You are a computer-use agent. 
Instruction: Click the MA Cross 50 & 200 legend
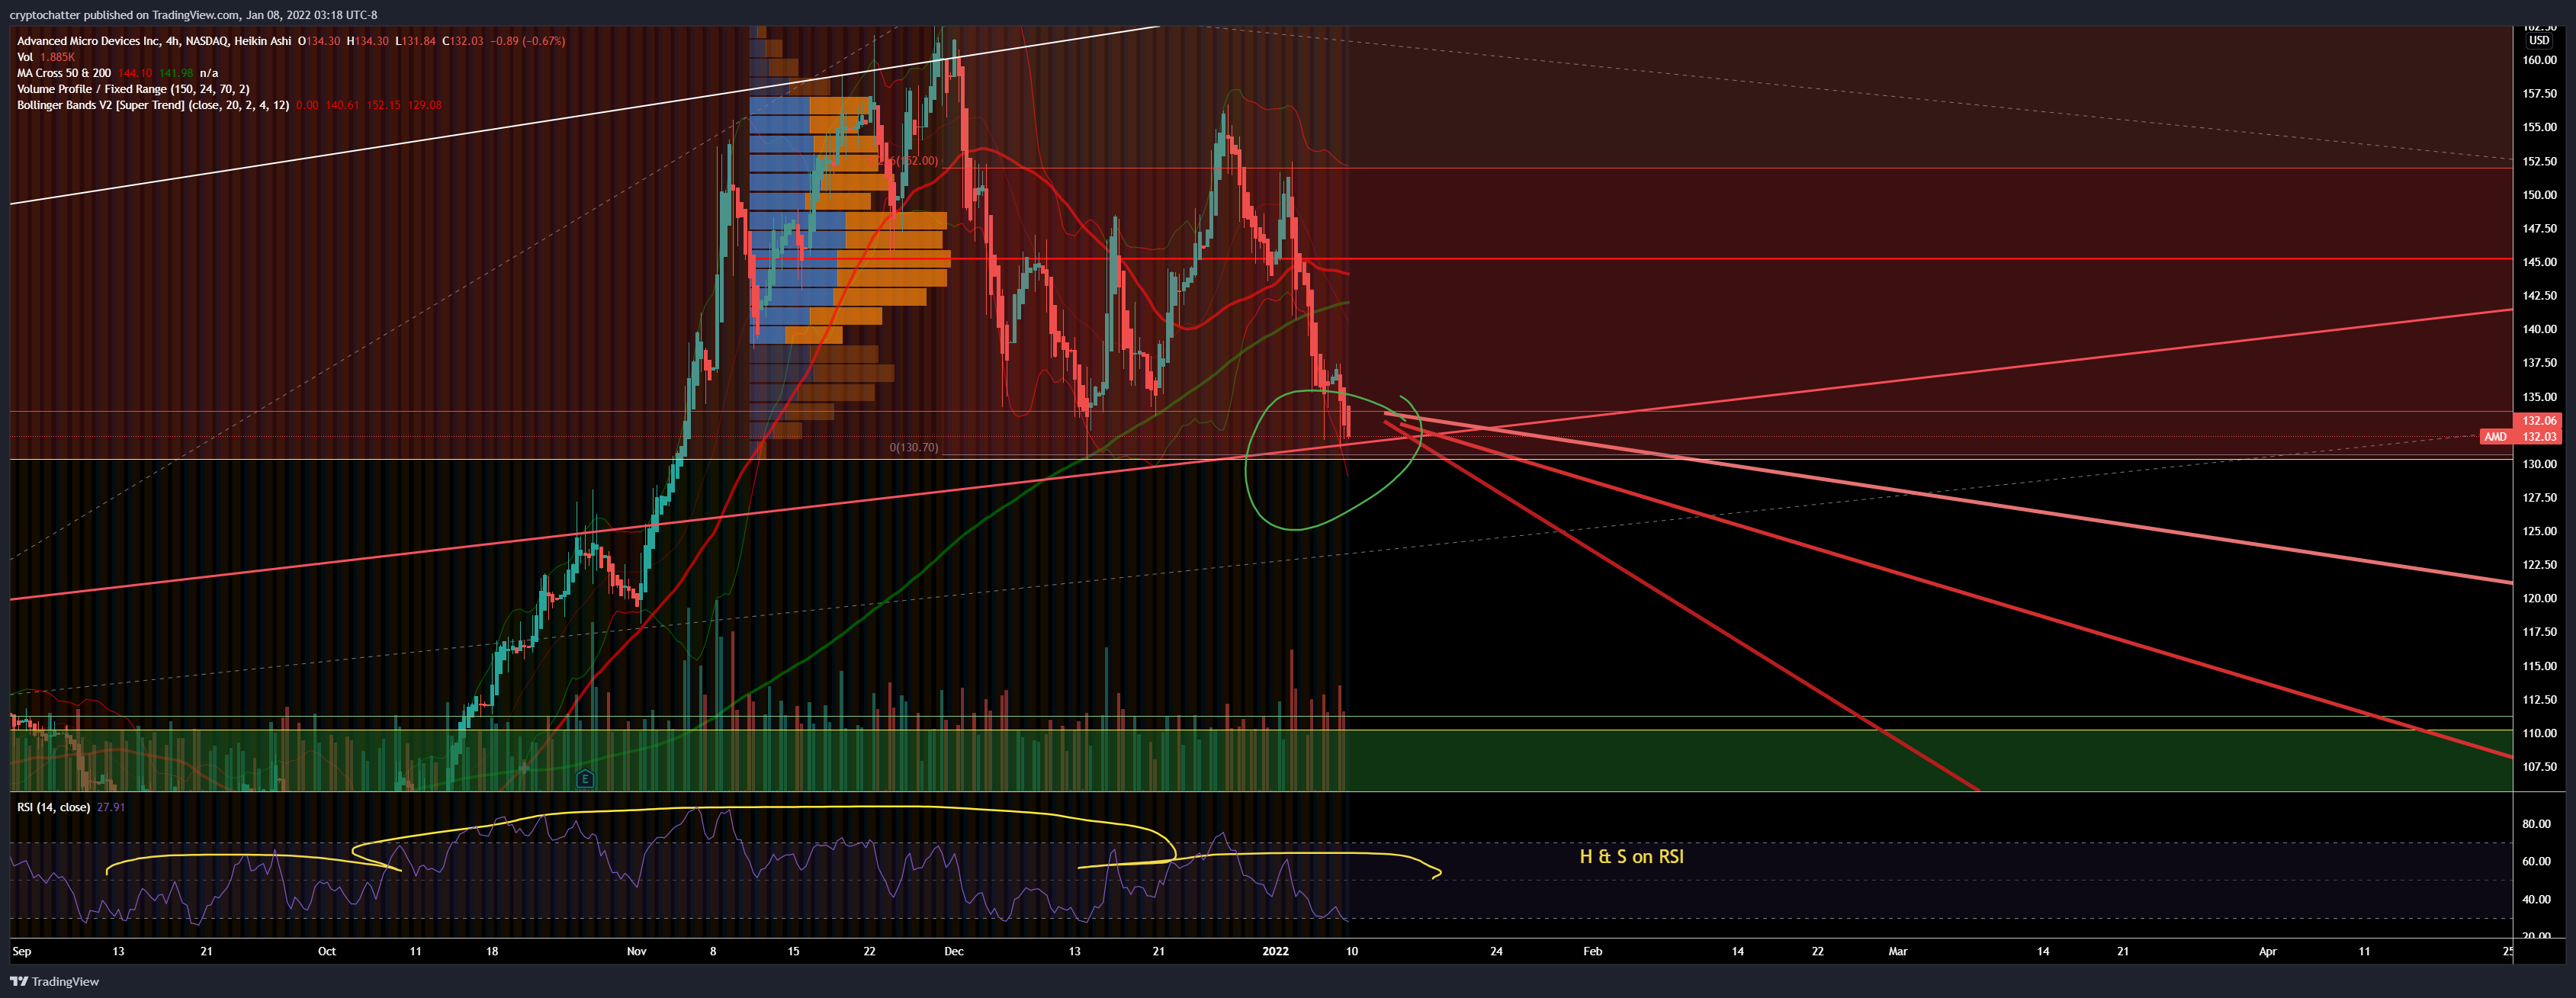(64, 73)
